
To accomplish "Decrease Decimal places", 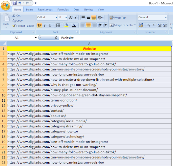I will (165, 25).
